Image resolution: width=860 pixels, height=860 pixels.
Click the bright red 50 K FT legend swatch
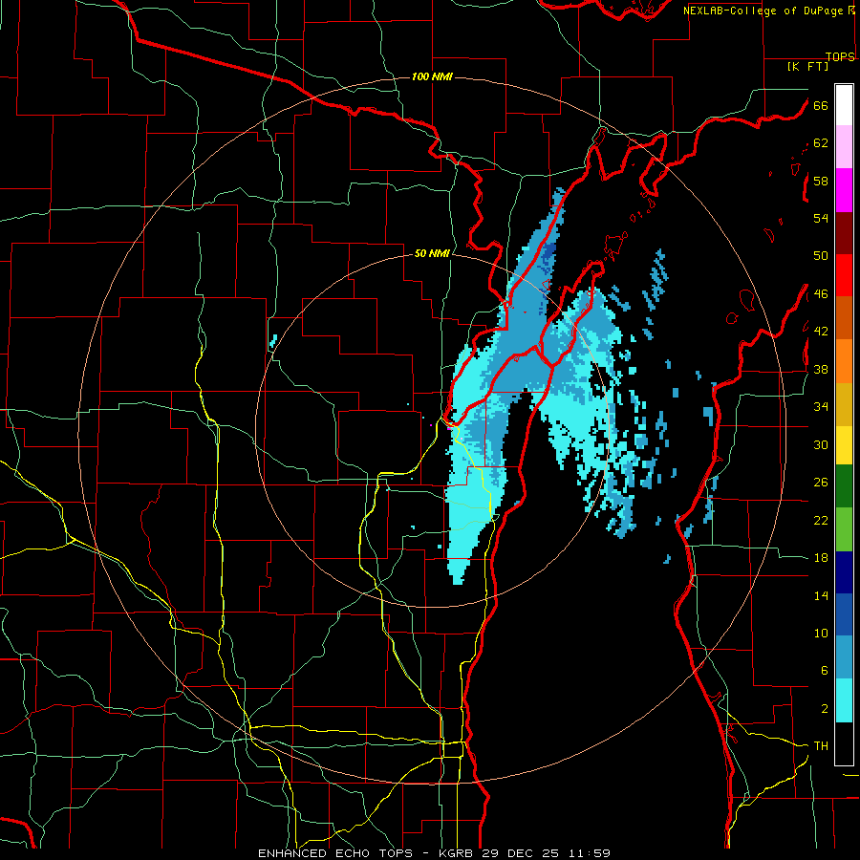point(844,275)
